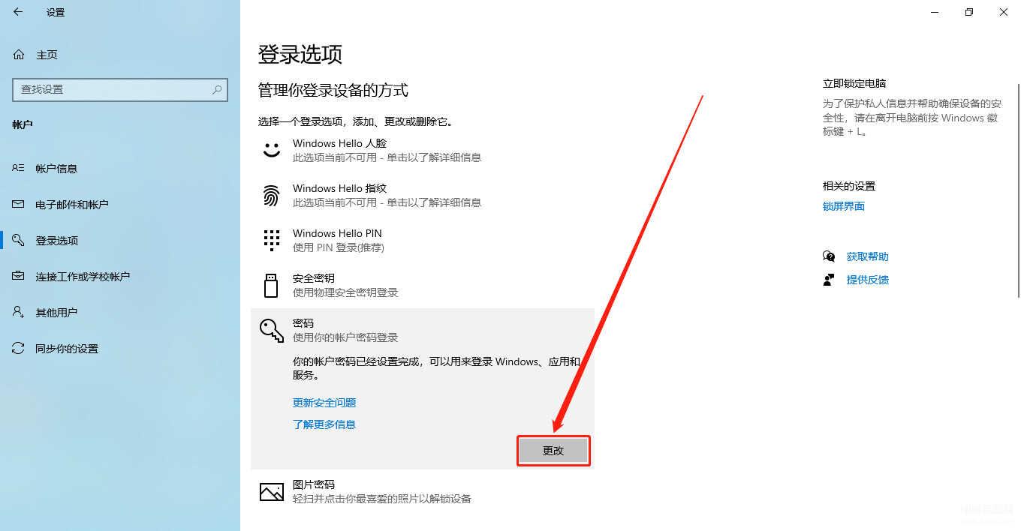Select the Windows Hello face icon
The width and height of the screenshot is (1021, 531).
tap(271, 148)
